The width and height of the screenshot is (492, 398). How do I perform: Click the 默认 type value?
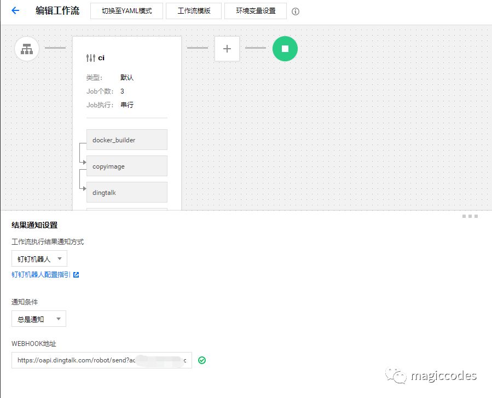coord(127,78)
